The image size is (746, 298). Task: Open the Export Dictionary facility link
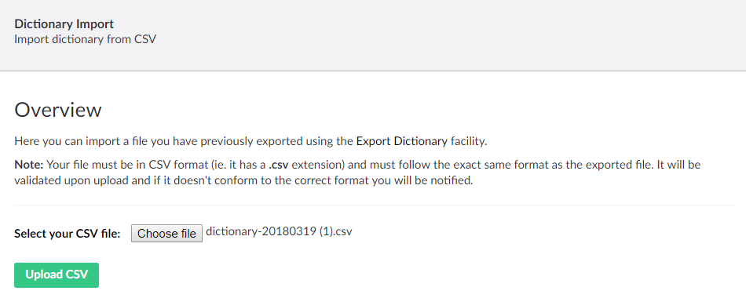(x=401, y=141)
